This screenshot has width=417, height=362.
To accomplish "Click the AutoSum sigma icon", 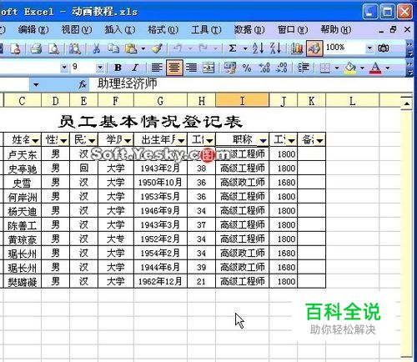I will pyautogui.click(x=233, y=48).
